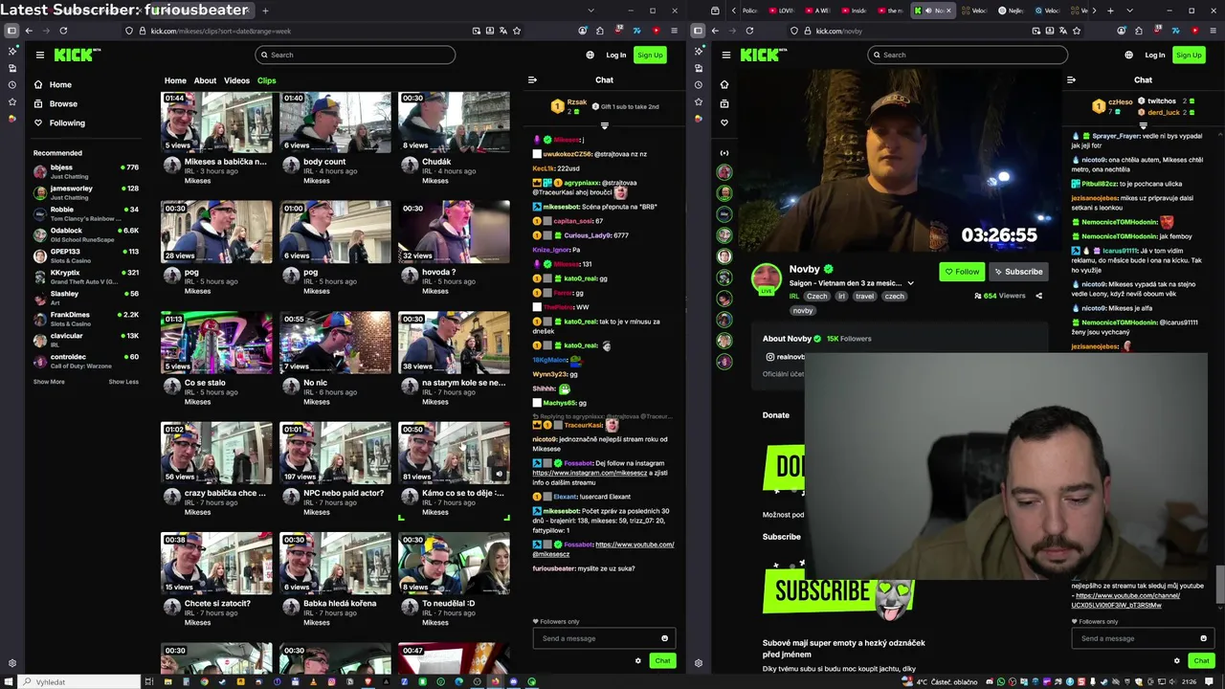Screen dimensions: 1225x689
Task: Open the 'NPC nebo paid actor?' clip thumbnail
Action: point(335,453)
